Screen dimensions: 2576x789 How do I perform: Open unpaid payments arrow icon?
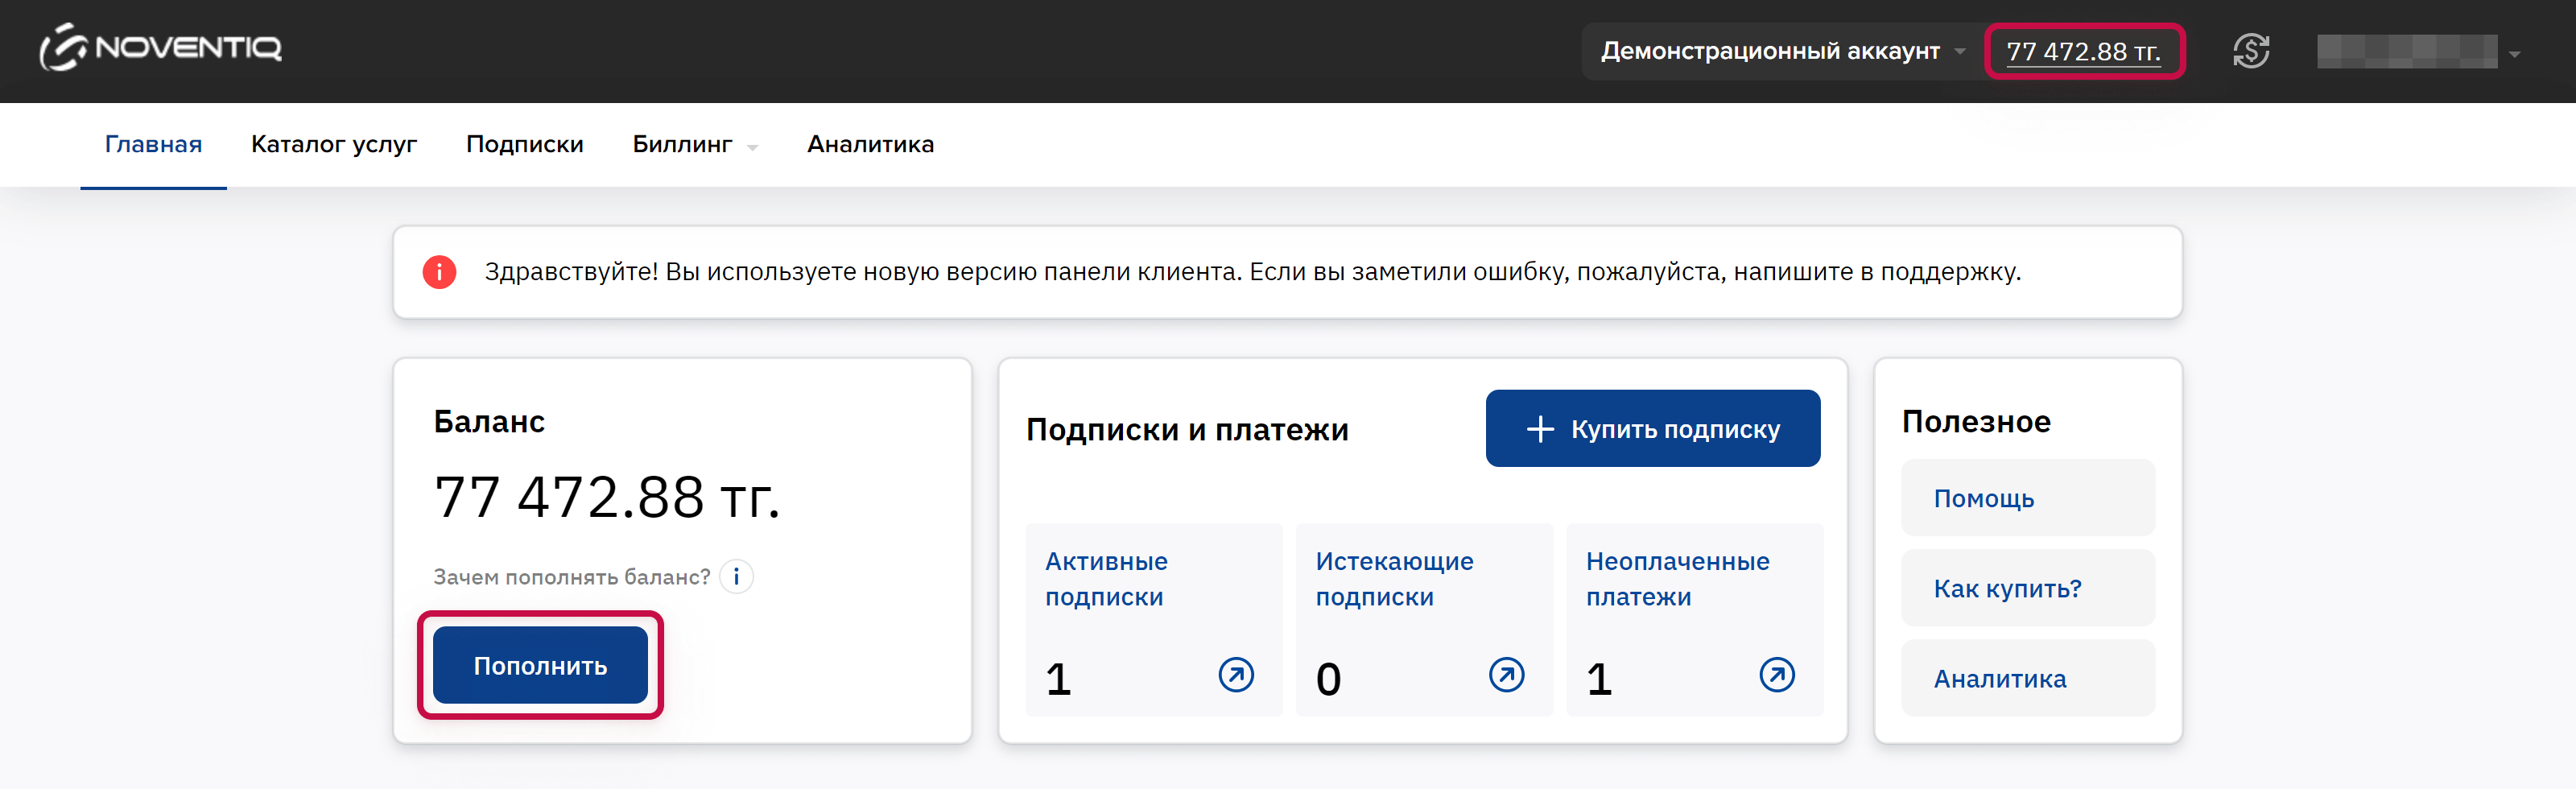[x=1776, y=675]
